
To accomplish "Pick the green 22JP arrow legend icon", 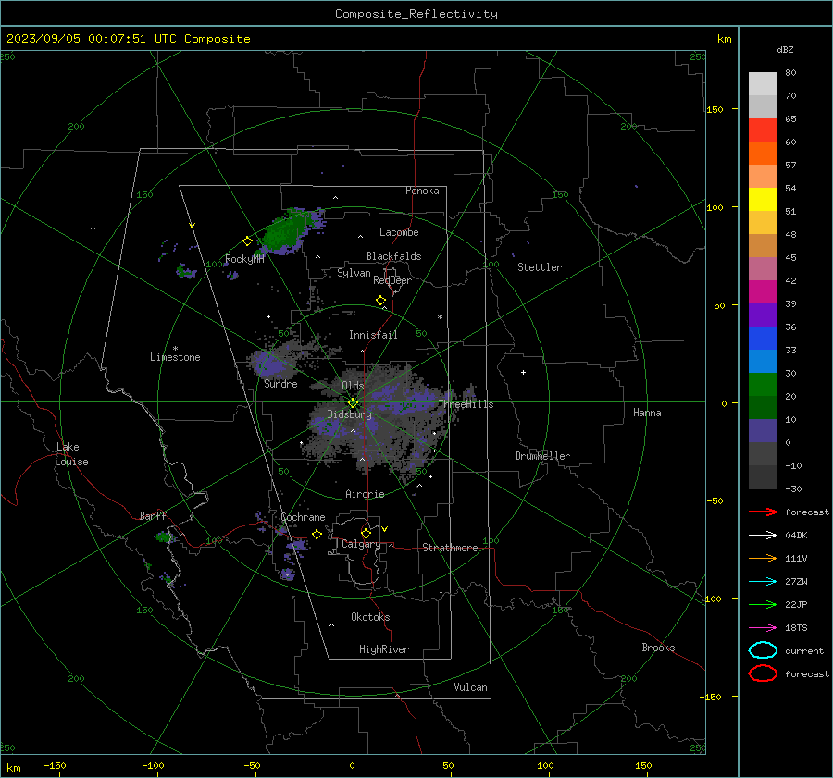I will pos(763,604).
